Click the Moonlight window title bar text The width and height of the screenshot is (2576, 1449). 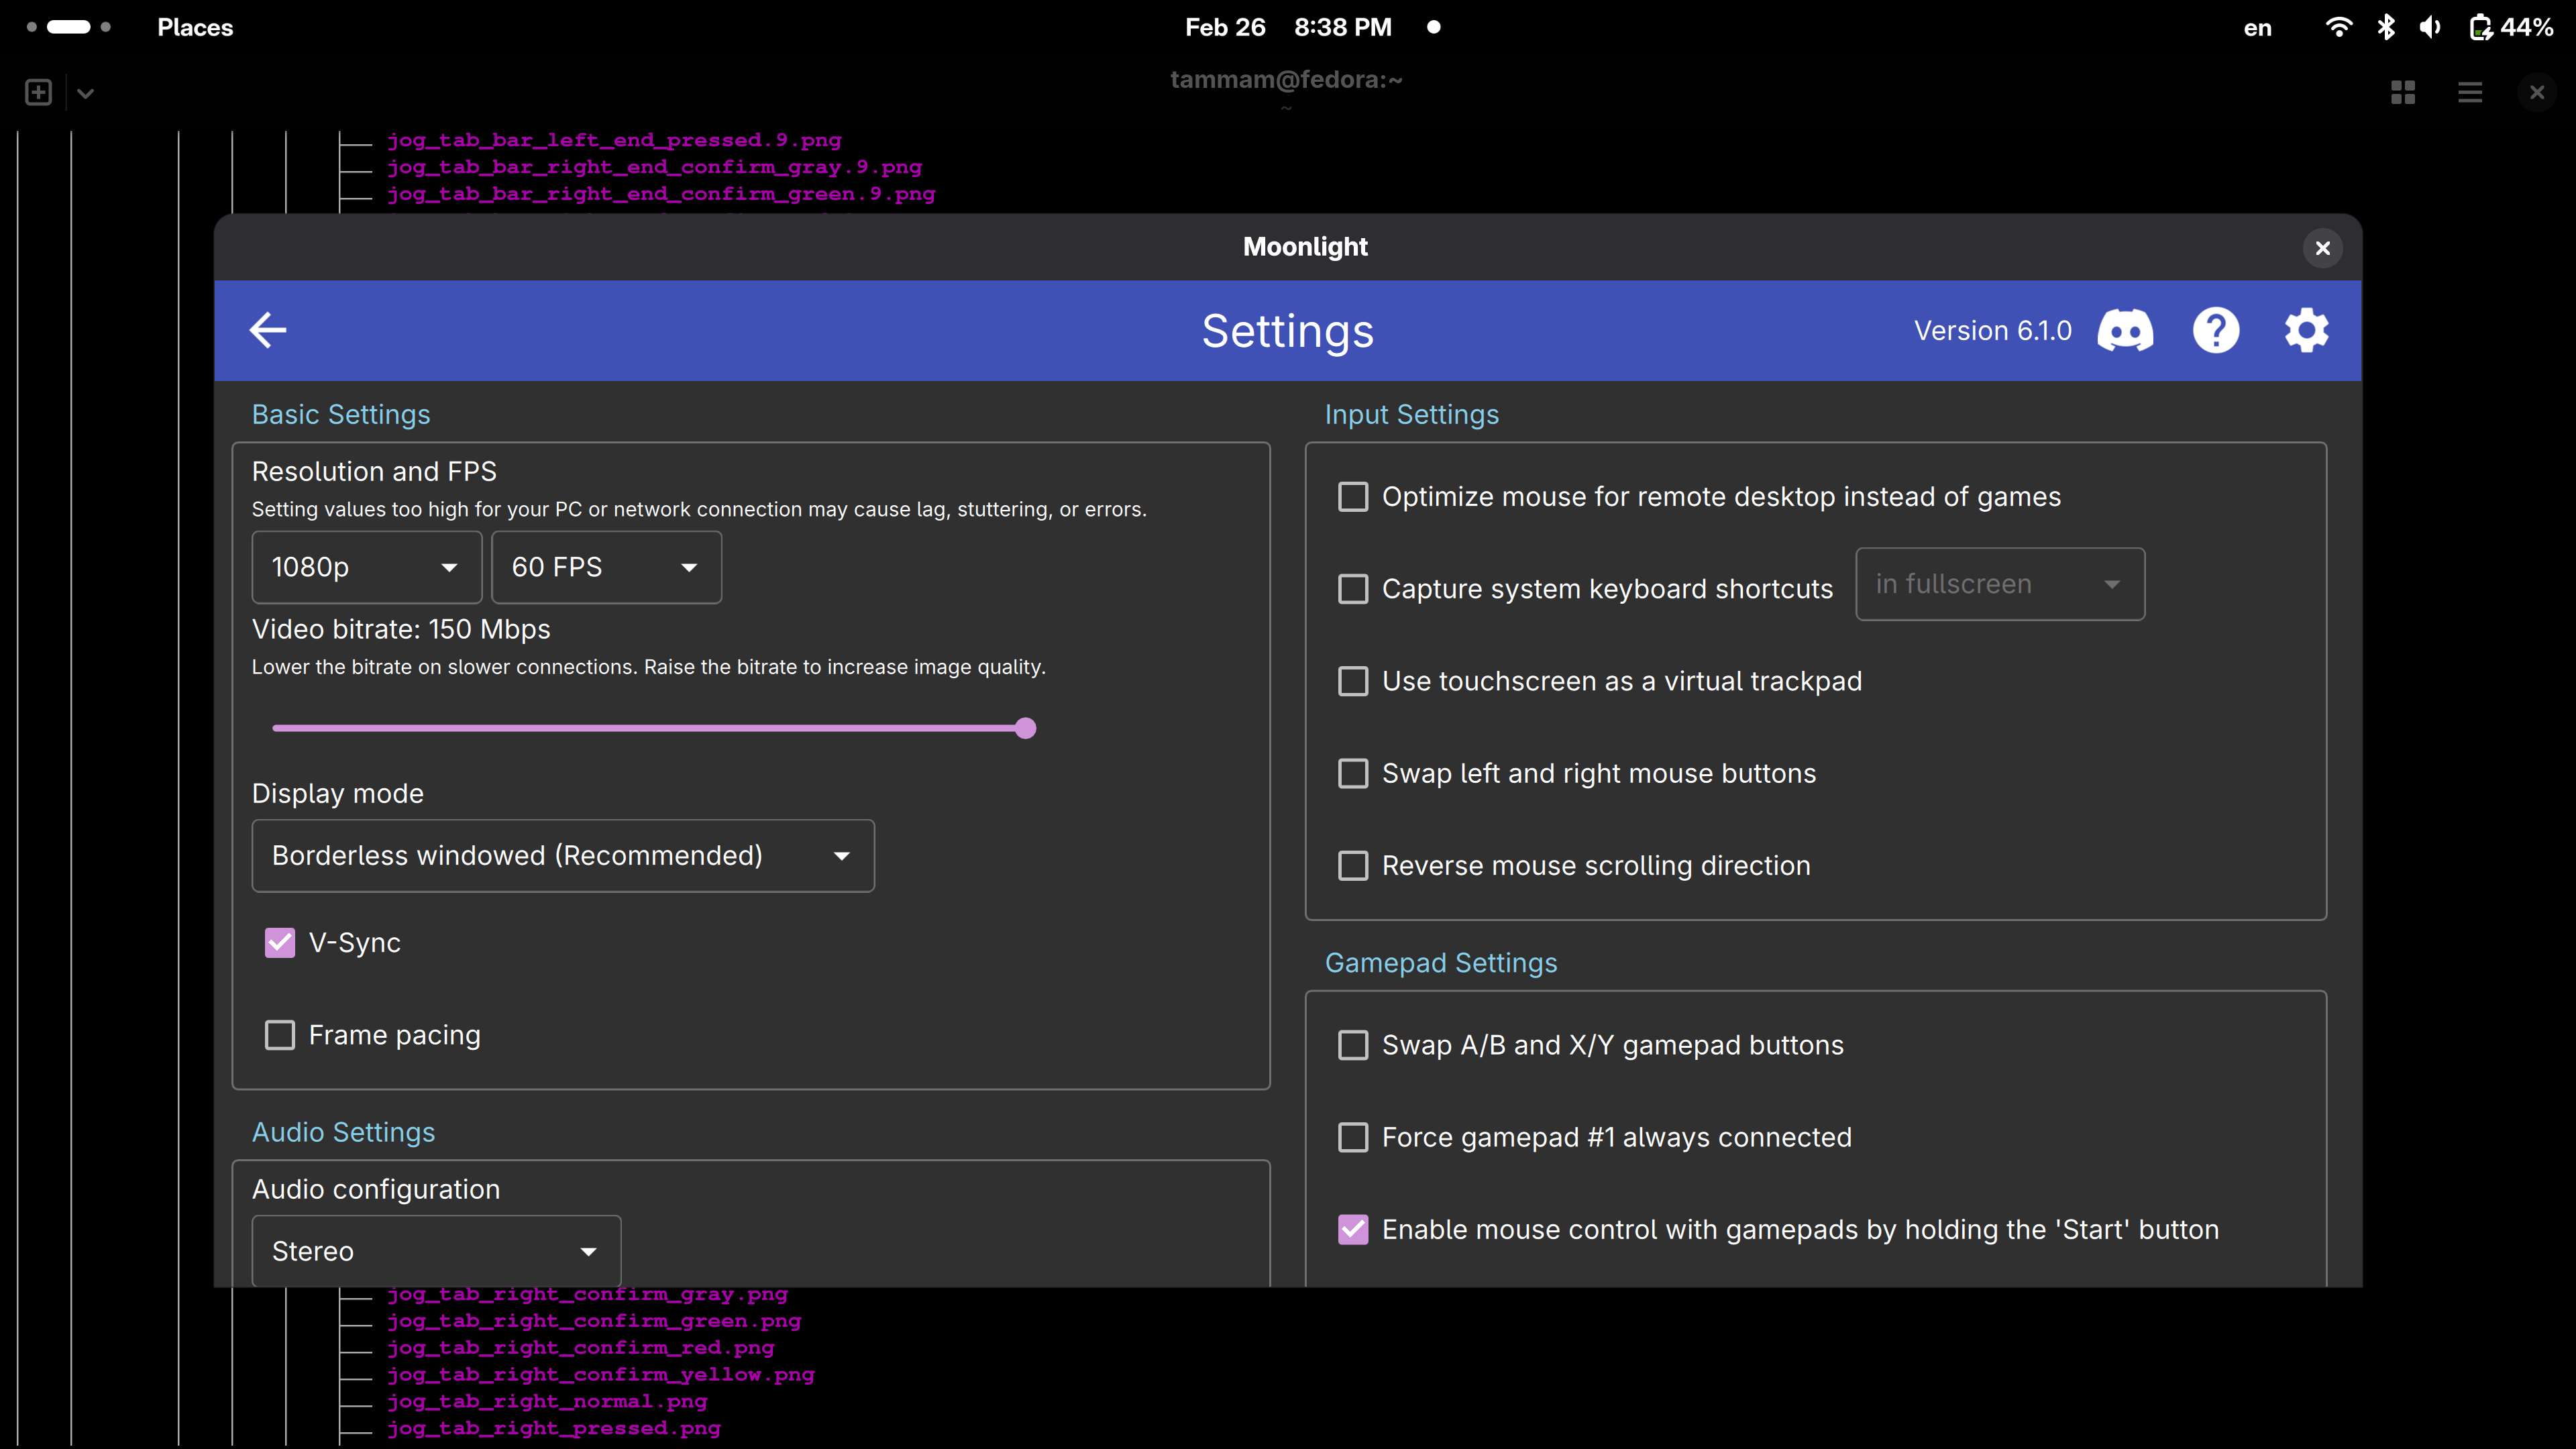coord(1305,247)
